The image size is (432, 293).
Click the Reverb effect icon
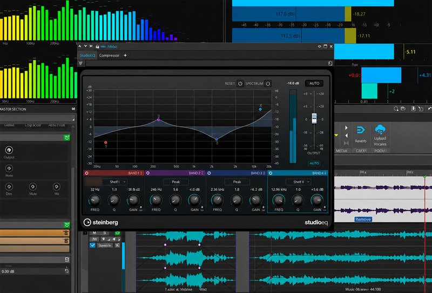coord(361,130)
